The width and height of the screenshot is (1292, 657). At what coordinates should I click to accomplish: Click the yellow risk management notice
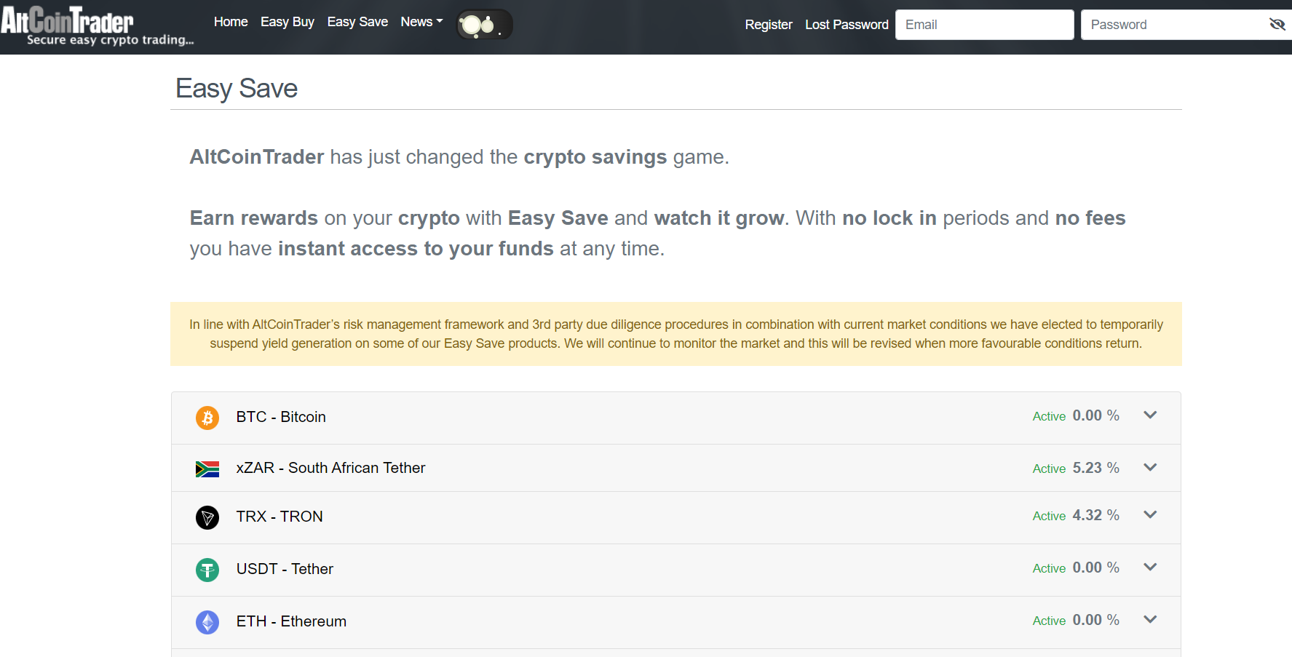pos(676,334)
